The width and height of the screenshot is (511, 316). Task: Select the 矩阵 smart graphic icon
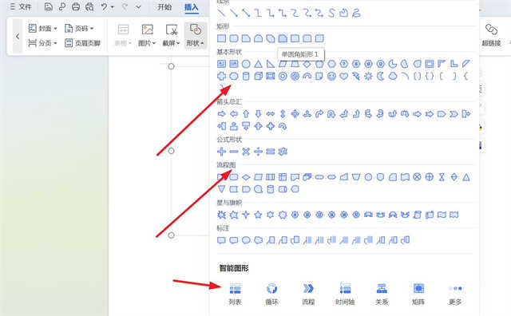pos(418,289)
